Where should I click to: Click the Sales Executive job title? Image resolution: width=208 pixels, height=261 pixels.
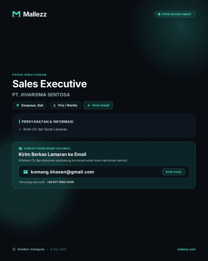tap(50, 84)
